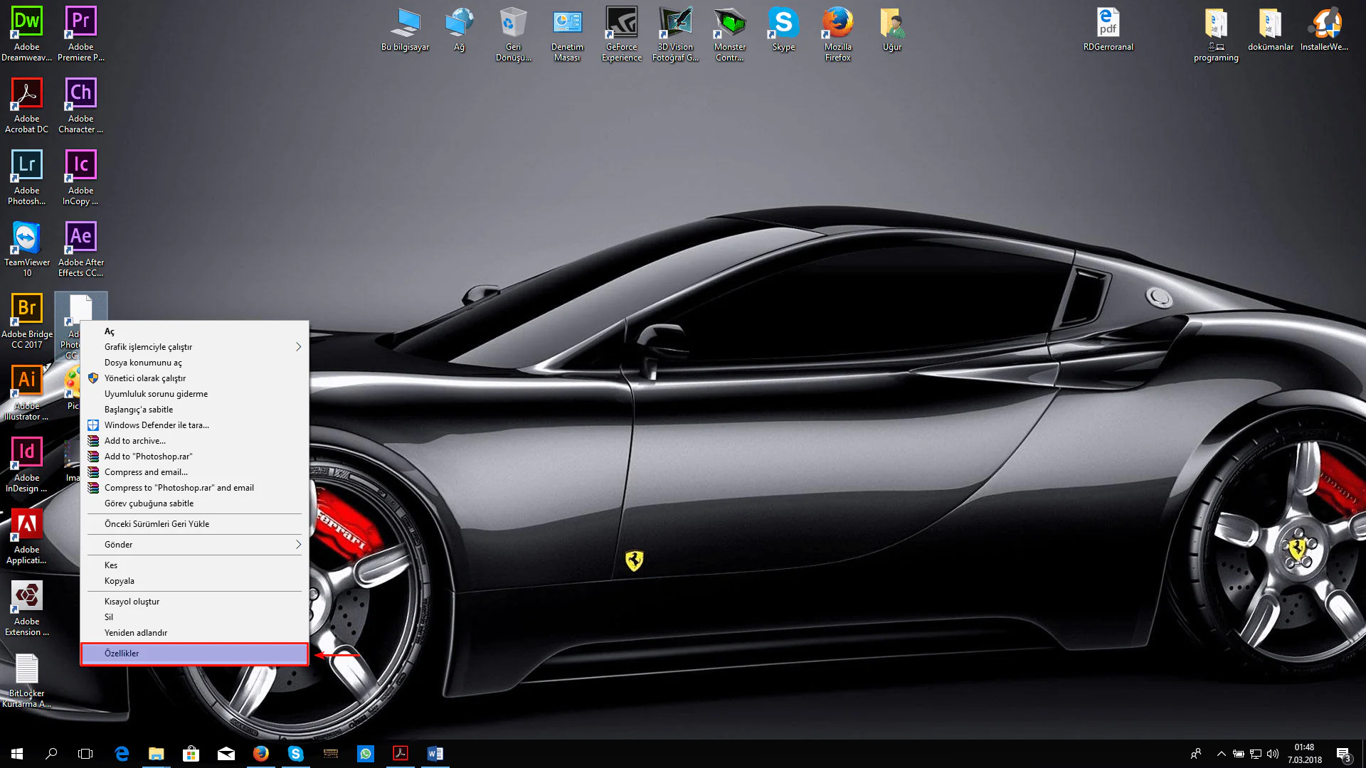Screen dimensions: 1366x768
Task: Click Add to "Photoshop.rar" option
Action: pyautogui.click(x=148, y=457)
